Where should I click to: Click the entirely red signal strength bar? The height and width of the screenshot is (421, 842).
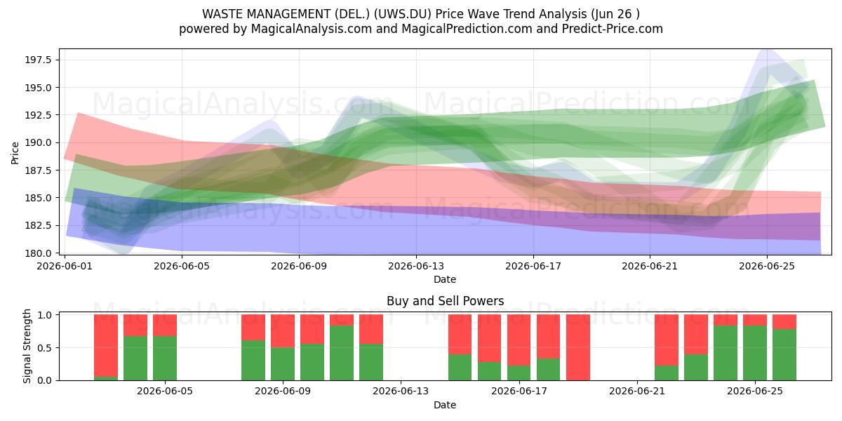(x=578, y=347)
